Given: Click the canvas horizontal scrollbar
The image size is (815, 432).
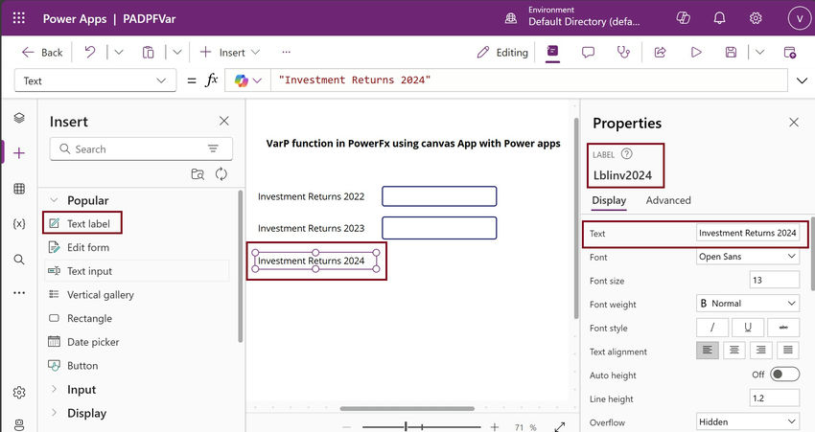Looking at the screenshot, I should tap(407, 409).
